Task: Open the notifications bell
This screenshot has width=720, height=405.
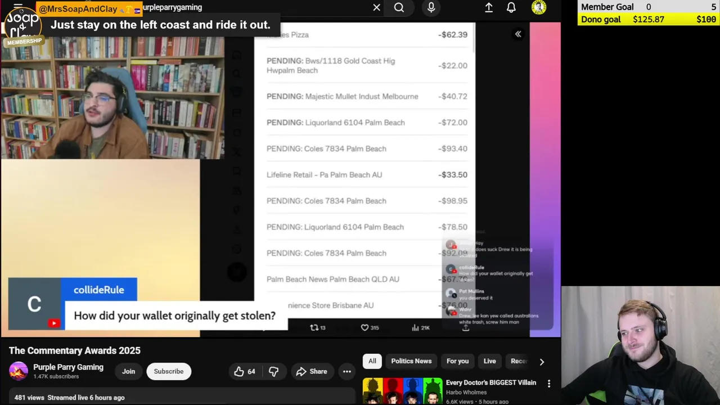Action: tap(511, 7)
